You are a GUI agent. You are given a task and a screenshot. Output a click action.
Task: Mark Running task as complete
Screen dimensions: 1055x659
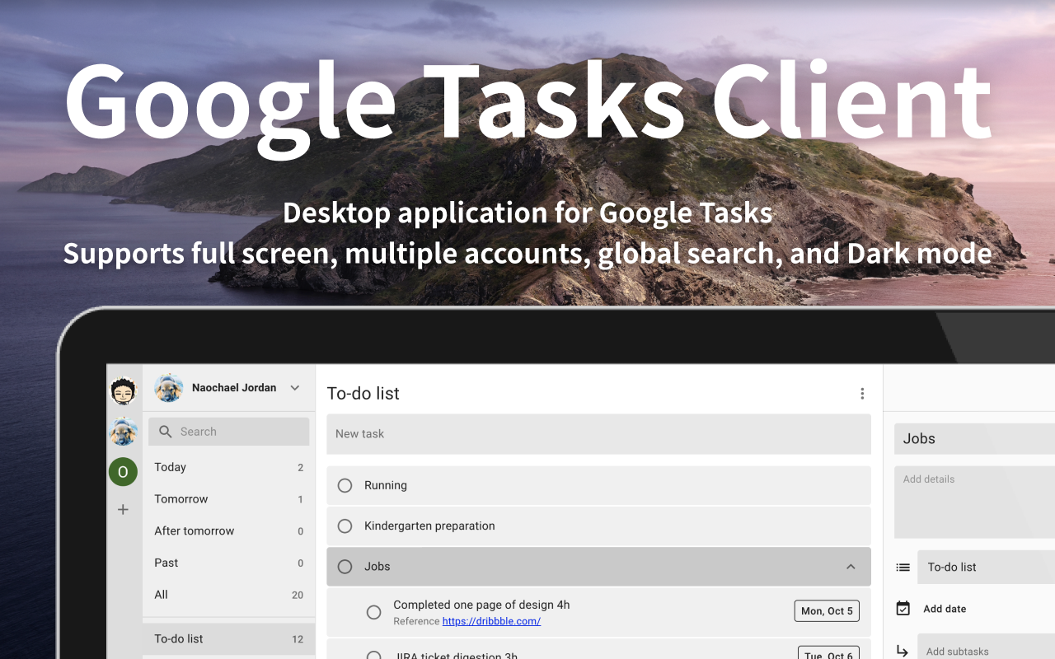pyautogui.click(x=345, y=486)
